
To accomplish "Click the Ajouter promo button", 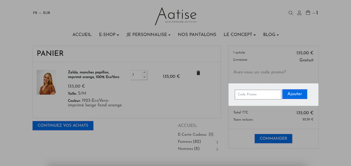I will 295,94.
